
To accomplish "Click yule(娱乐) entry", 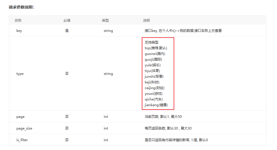I will 153,65.
